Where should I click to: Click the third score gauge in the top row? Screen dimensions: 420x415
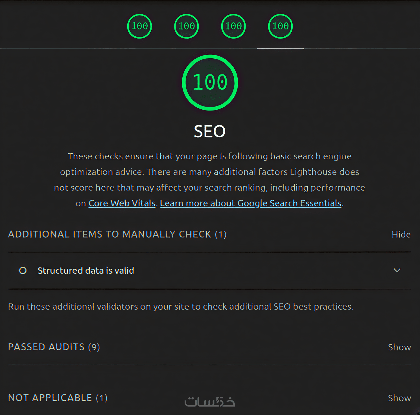coord(233,26)
